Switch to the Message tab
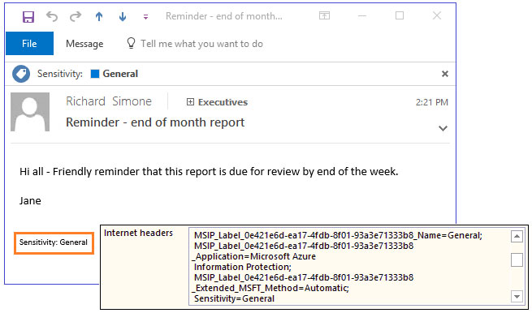 84,44
